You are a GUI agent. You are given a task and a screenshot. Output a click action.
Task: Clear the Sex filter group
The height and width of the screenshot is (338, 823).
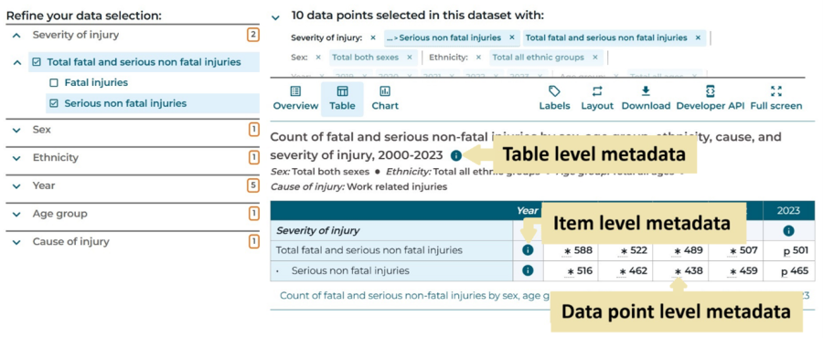318,58
